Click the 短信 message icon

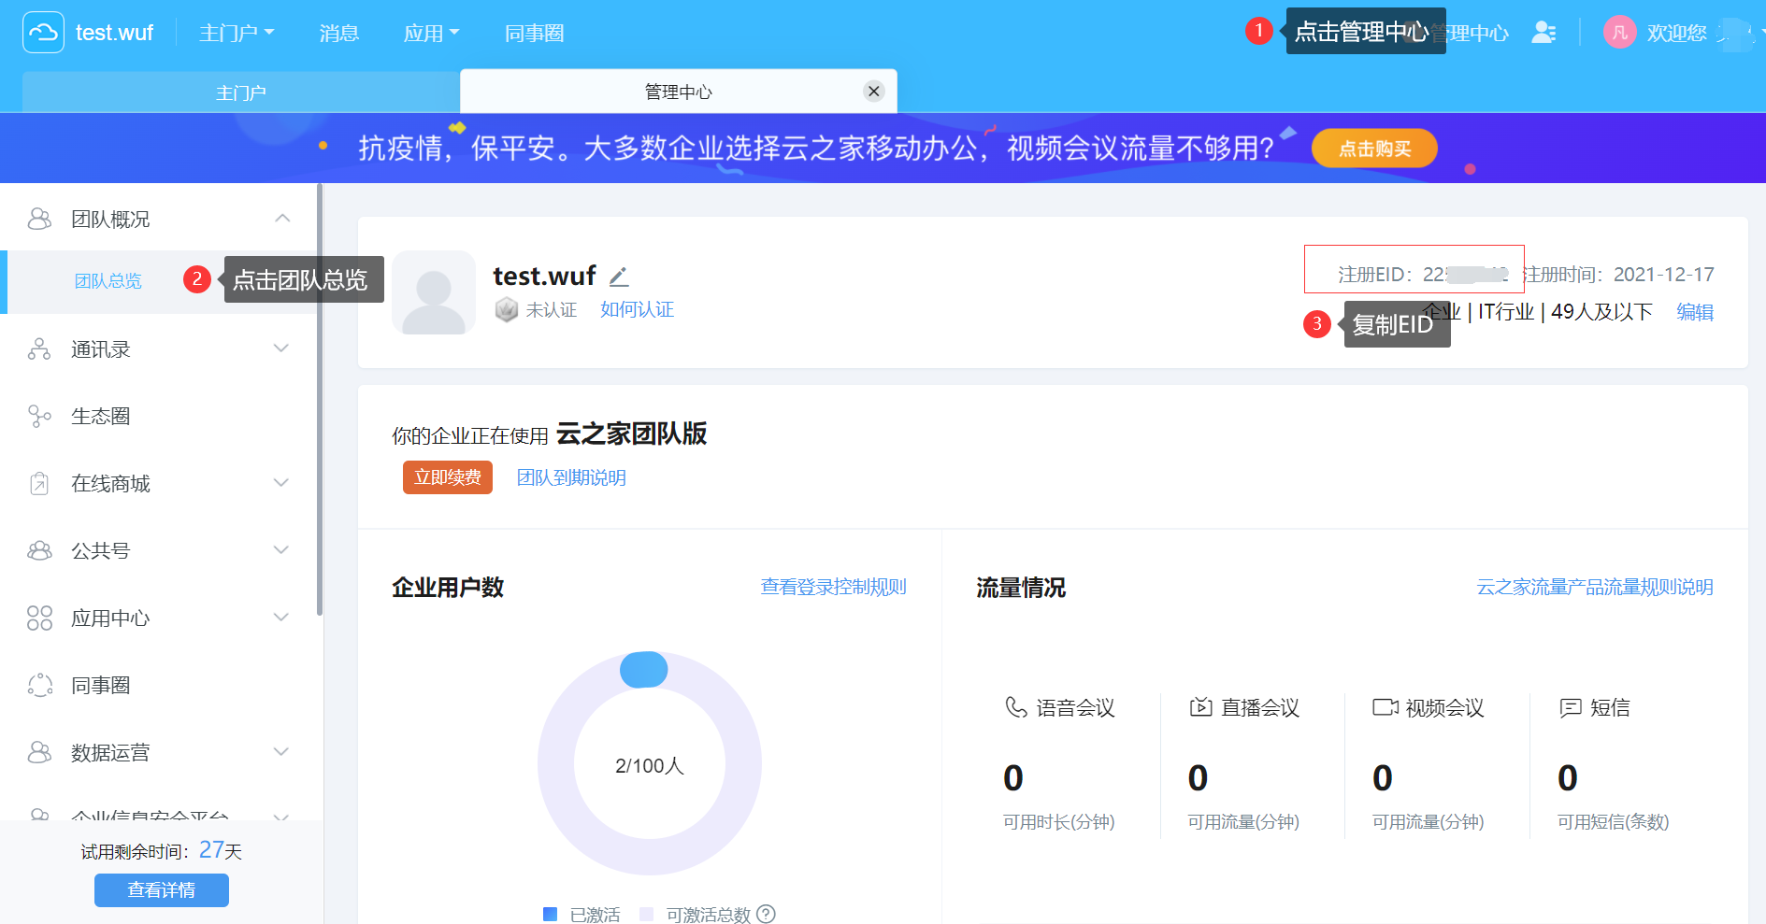tap(1571, 707)
